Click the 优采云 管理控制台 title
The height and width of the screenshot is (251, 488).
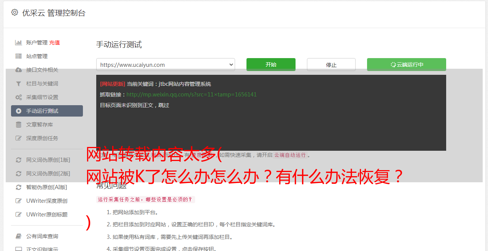click(54, 13)
